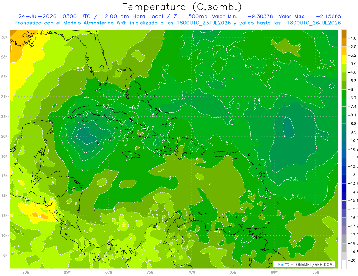Click the "Valor Max. = -2.15665" text
The image size is (358, 276).
coord(310,16)
